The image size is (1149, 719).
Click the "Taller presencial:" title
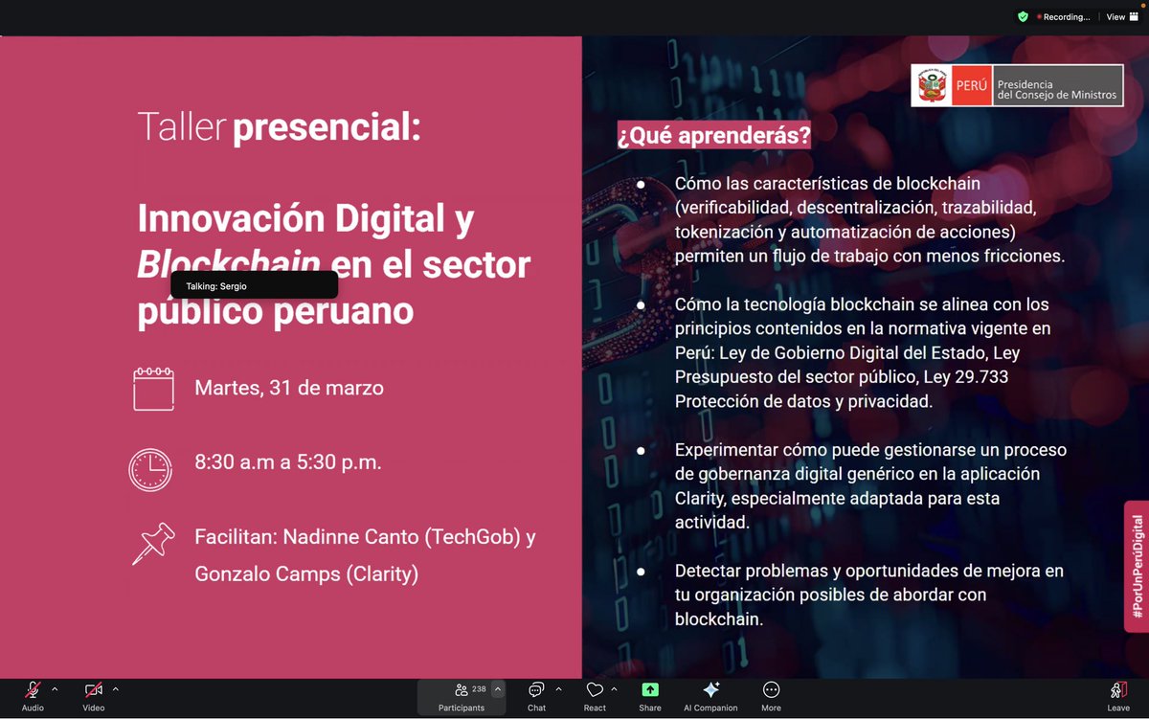[x=280, y=127]
